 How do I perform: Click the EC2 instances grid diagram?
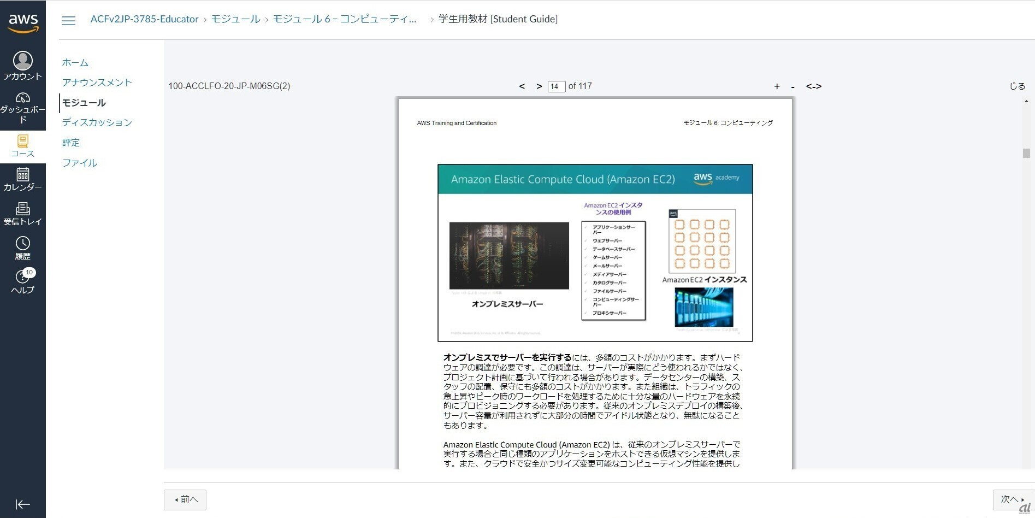click(702, 241)
